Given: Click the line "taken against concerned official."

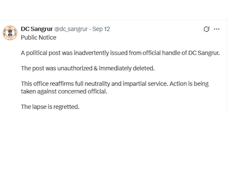Looking at the screenshot, I should point(64,91).
